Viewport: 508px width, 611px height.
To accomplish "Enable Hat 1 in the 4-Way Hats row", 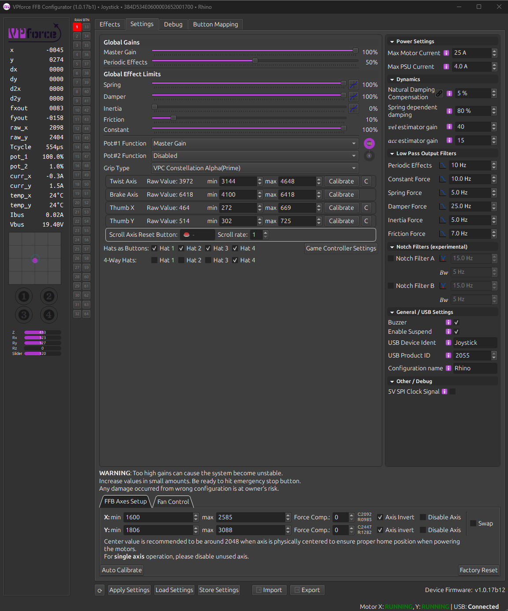I will pos(154,260).
